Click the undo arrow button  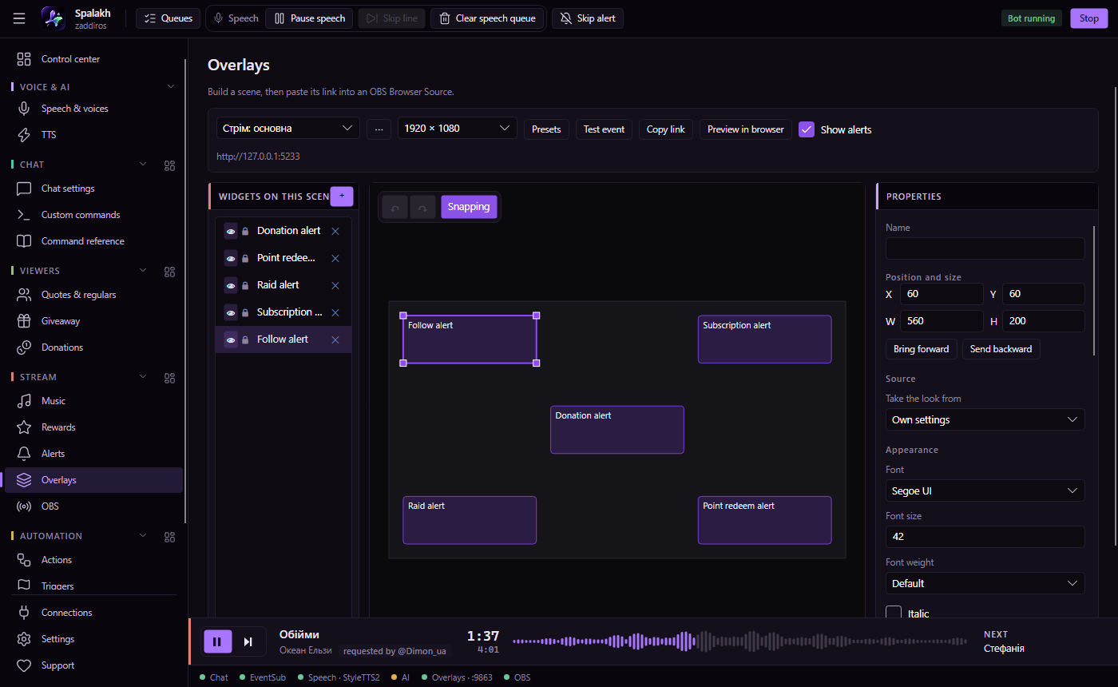point(394,207)
